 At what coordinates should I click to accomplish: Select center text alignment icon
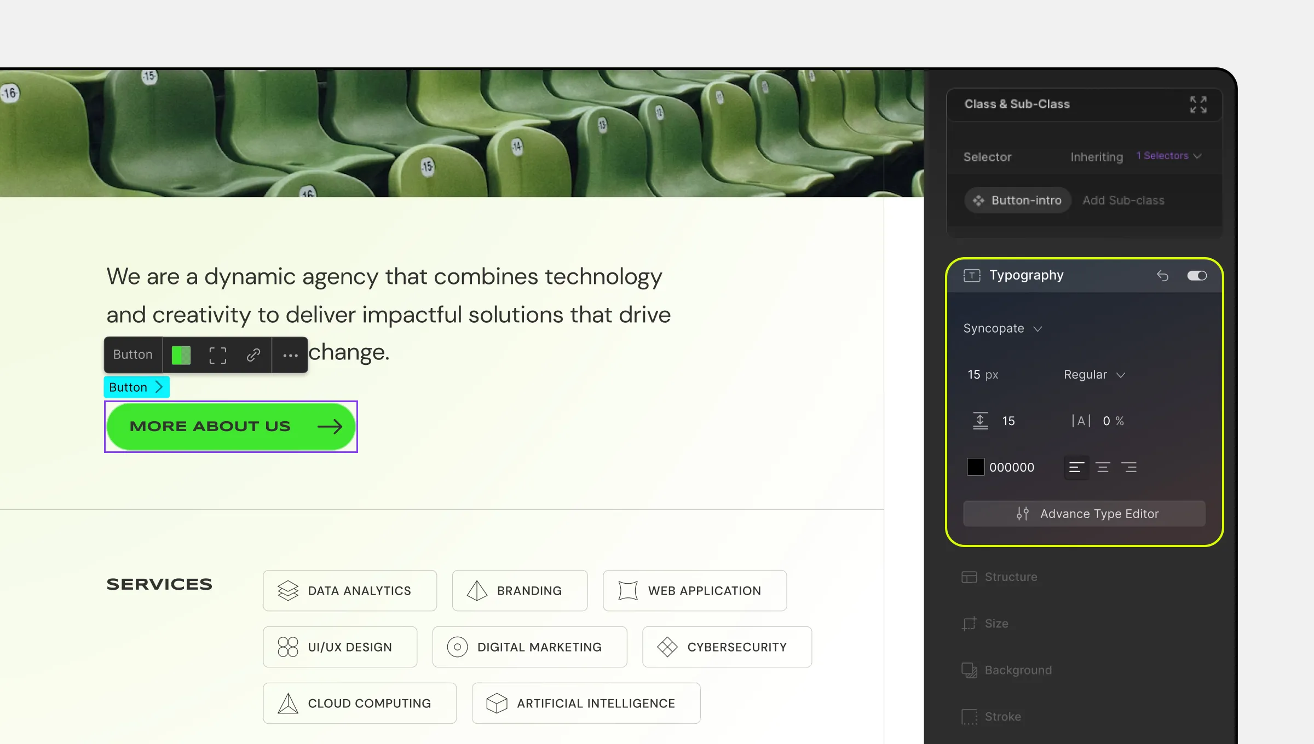coord(1103,467)
